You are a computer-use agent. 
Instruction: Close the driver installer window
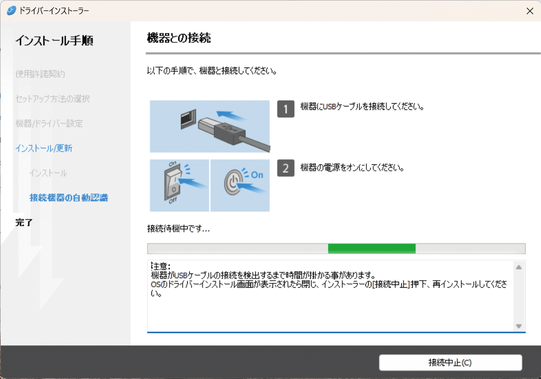point(529,10)
